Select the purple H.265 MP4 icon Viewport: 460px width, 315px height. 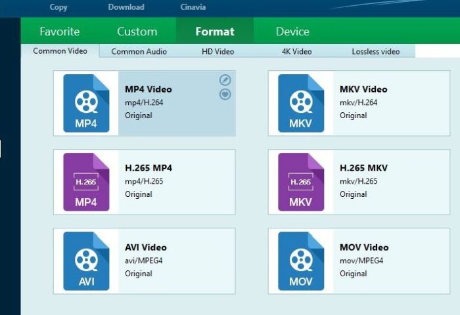click(x=86, y=182)
